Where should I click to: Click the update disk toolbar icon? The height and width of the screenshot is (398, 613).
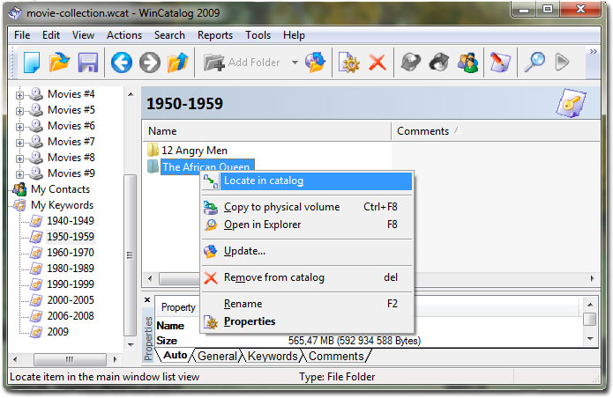(x=315, y=63)
